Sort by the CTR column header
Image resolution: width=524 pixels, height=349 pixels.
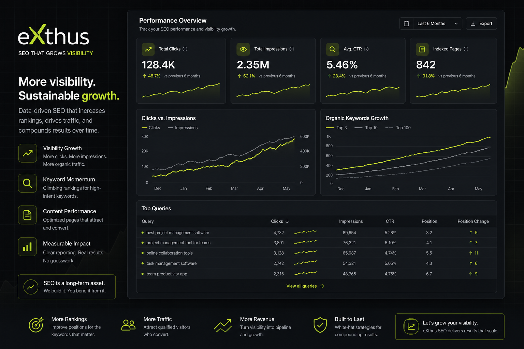pyautogui.click(x=390, y=221)
